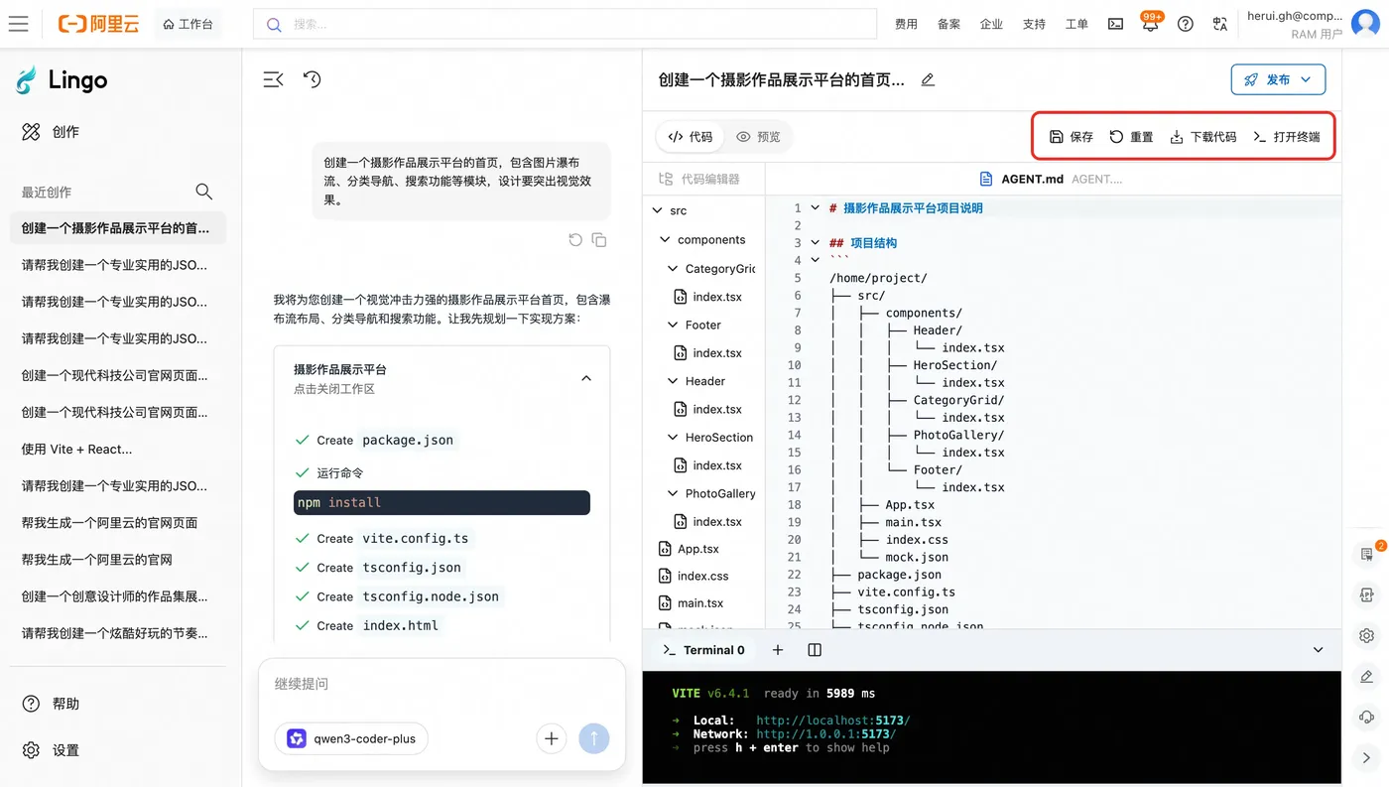
Task: Collapse the components folder
Action: [666, 239]
